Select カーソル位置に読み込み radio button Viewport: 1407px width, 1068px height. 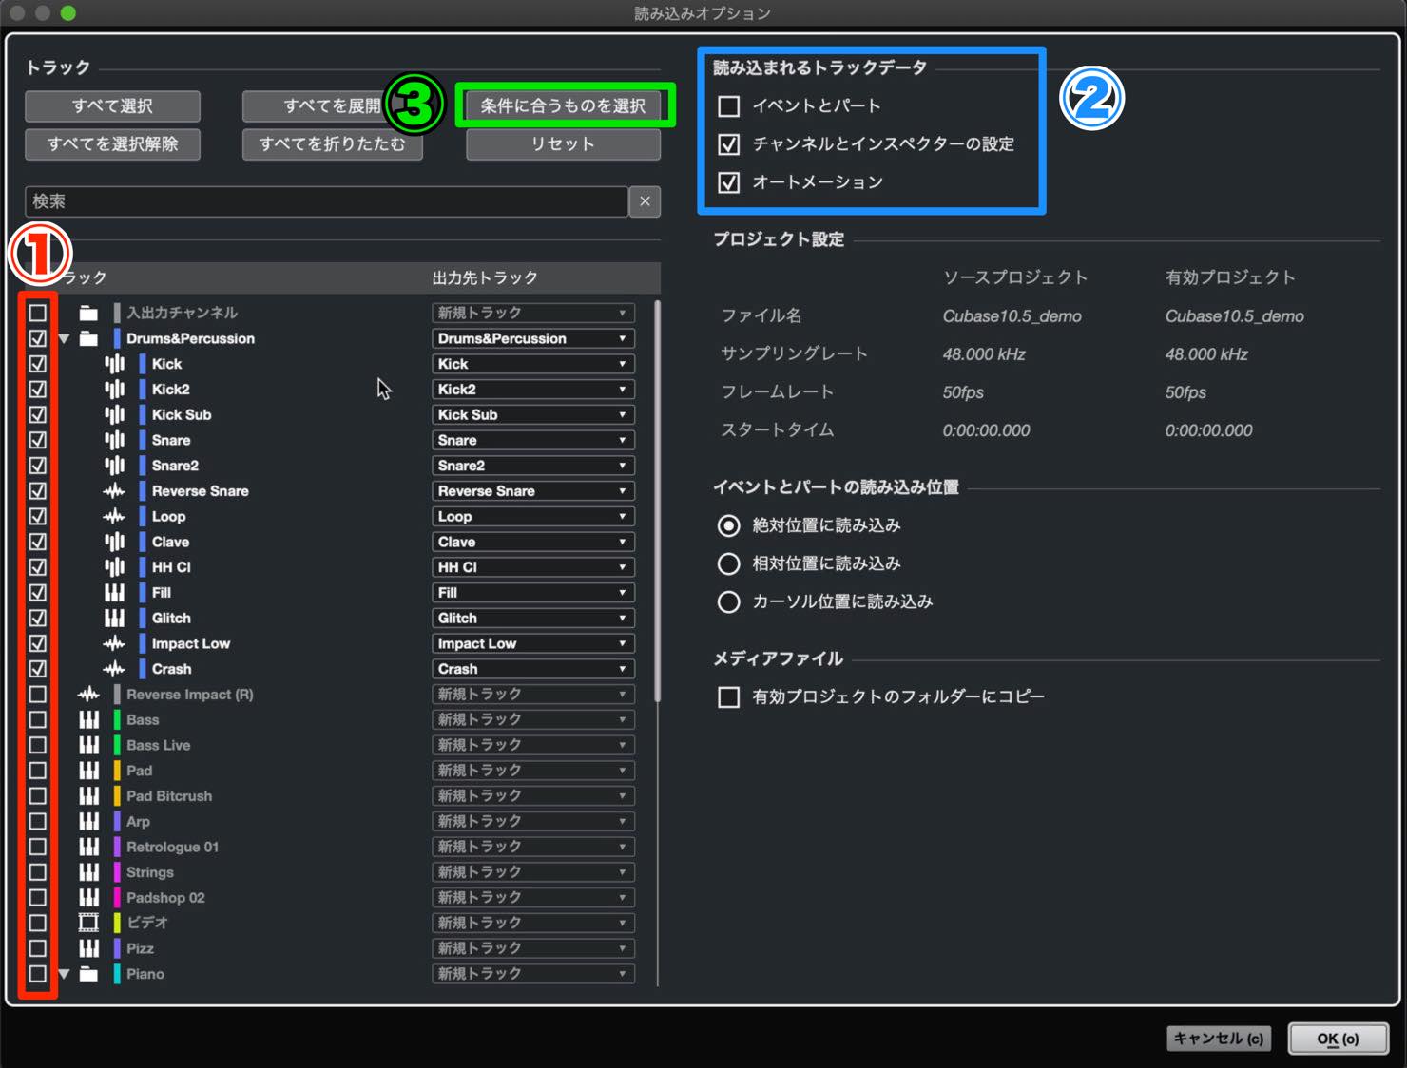729,601
